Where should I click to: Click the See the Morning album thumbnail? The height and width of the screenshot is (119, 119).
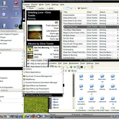click(30, 49)
